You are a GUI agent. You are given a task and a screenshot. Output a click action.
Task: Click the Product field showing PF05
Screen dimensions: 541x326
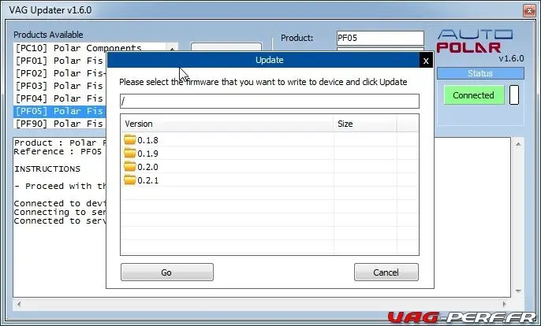pos(380,38)
